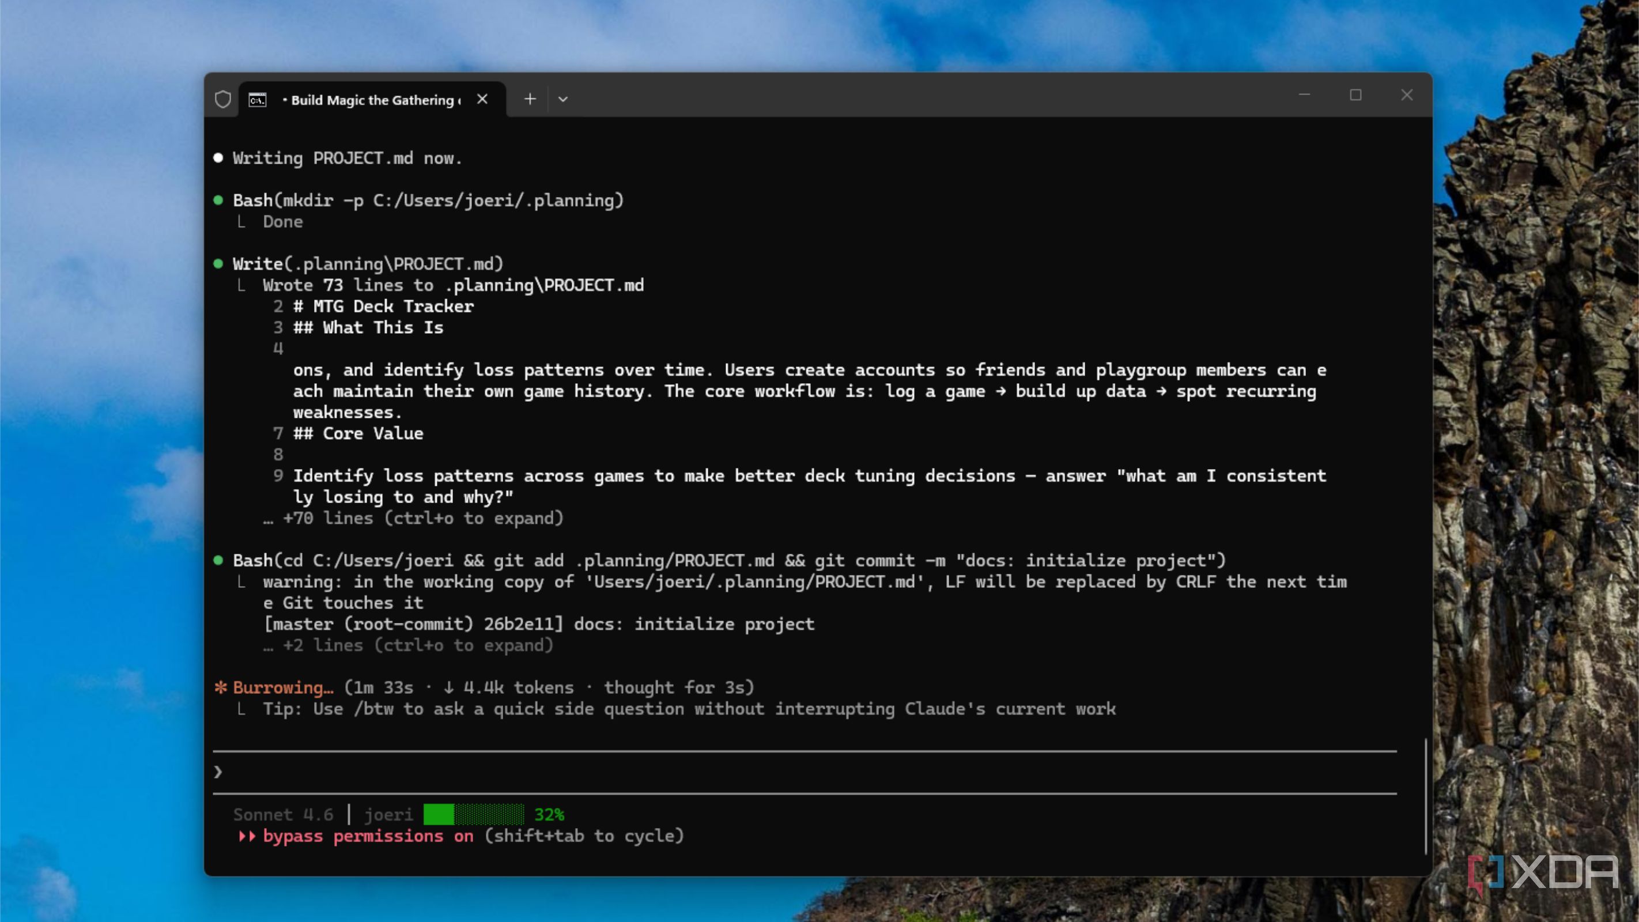The image size is (1639, 922).
Task: Click the terminal scrollbar
Action: click(x=1426, y=796)
